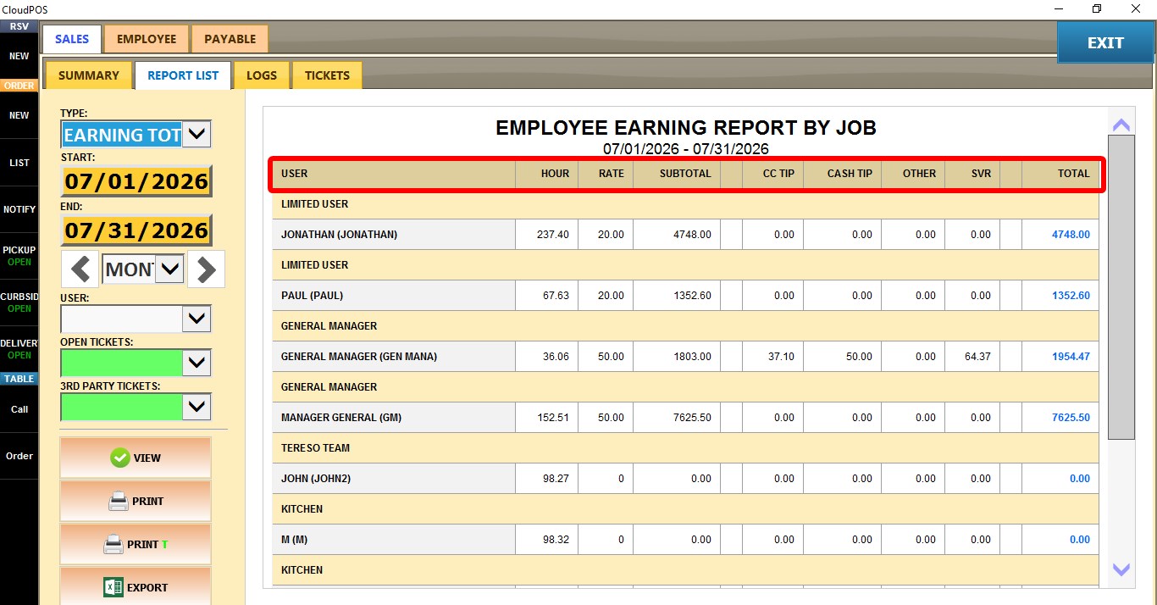
Task: Expand the TYPE earning total dropdown
Action: 197,134
